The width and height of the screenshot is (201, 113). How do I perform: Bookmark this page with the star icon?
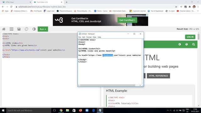pyautogui.click(x=176, y=7)
